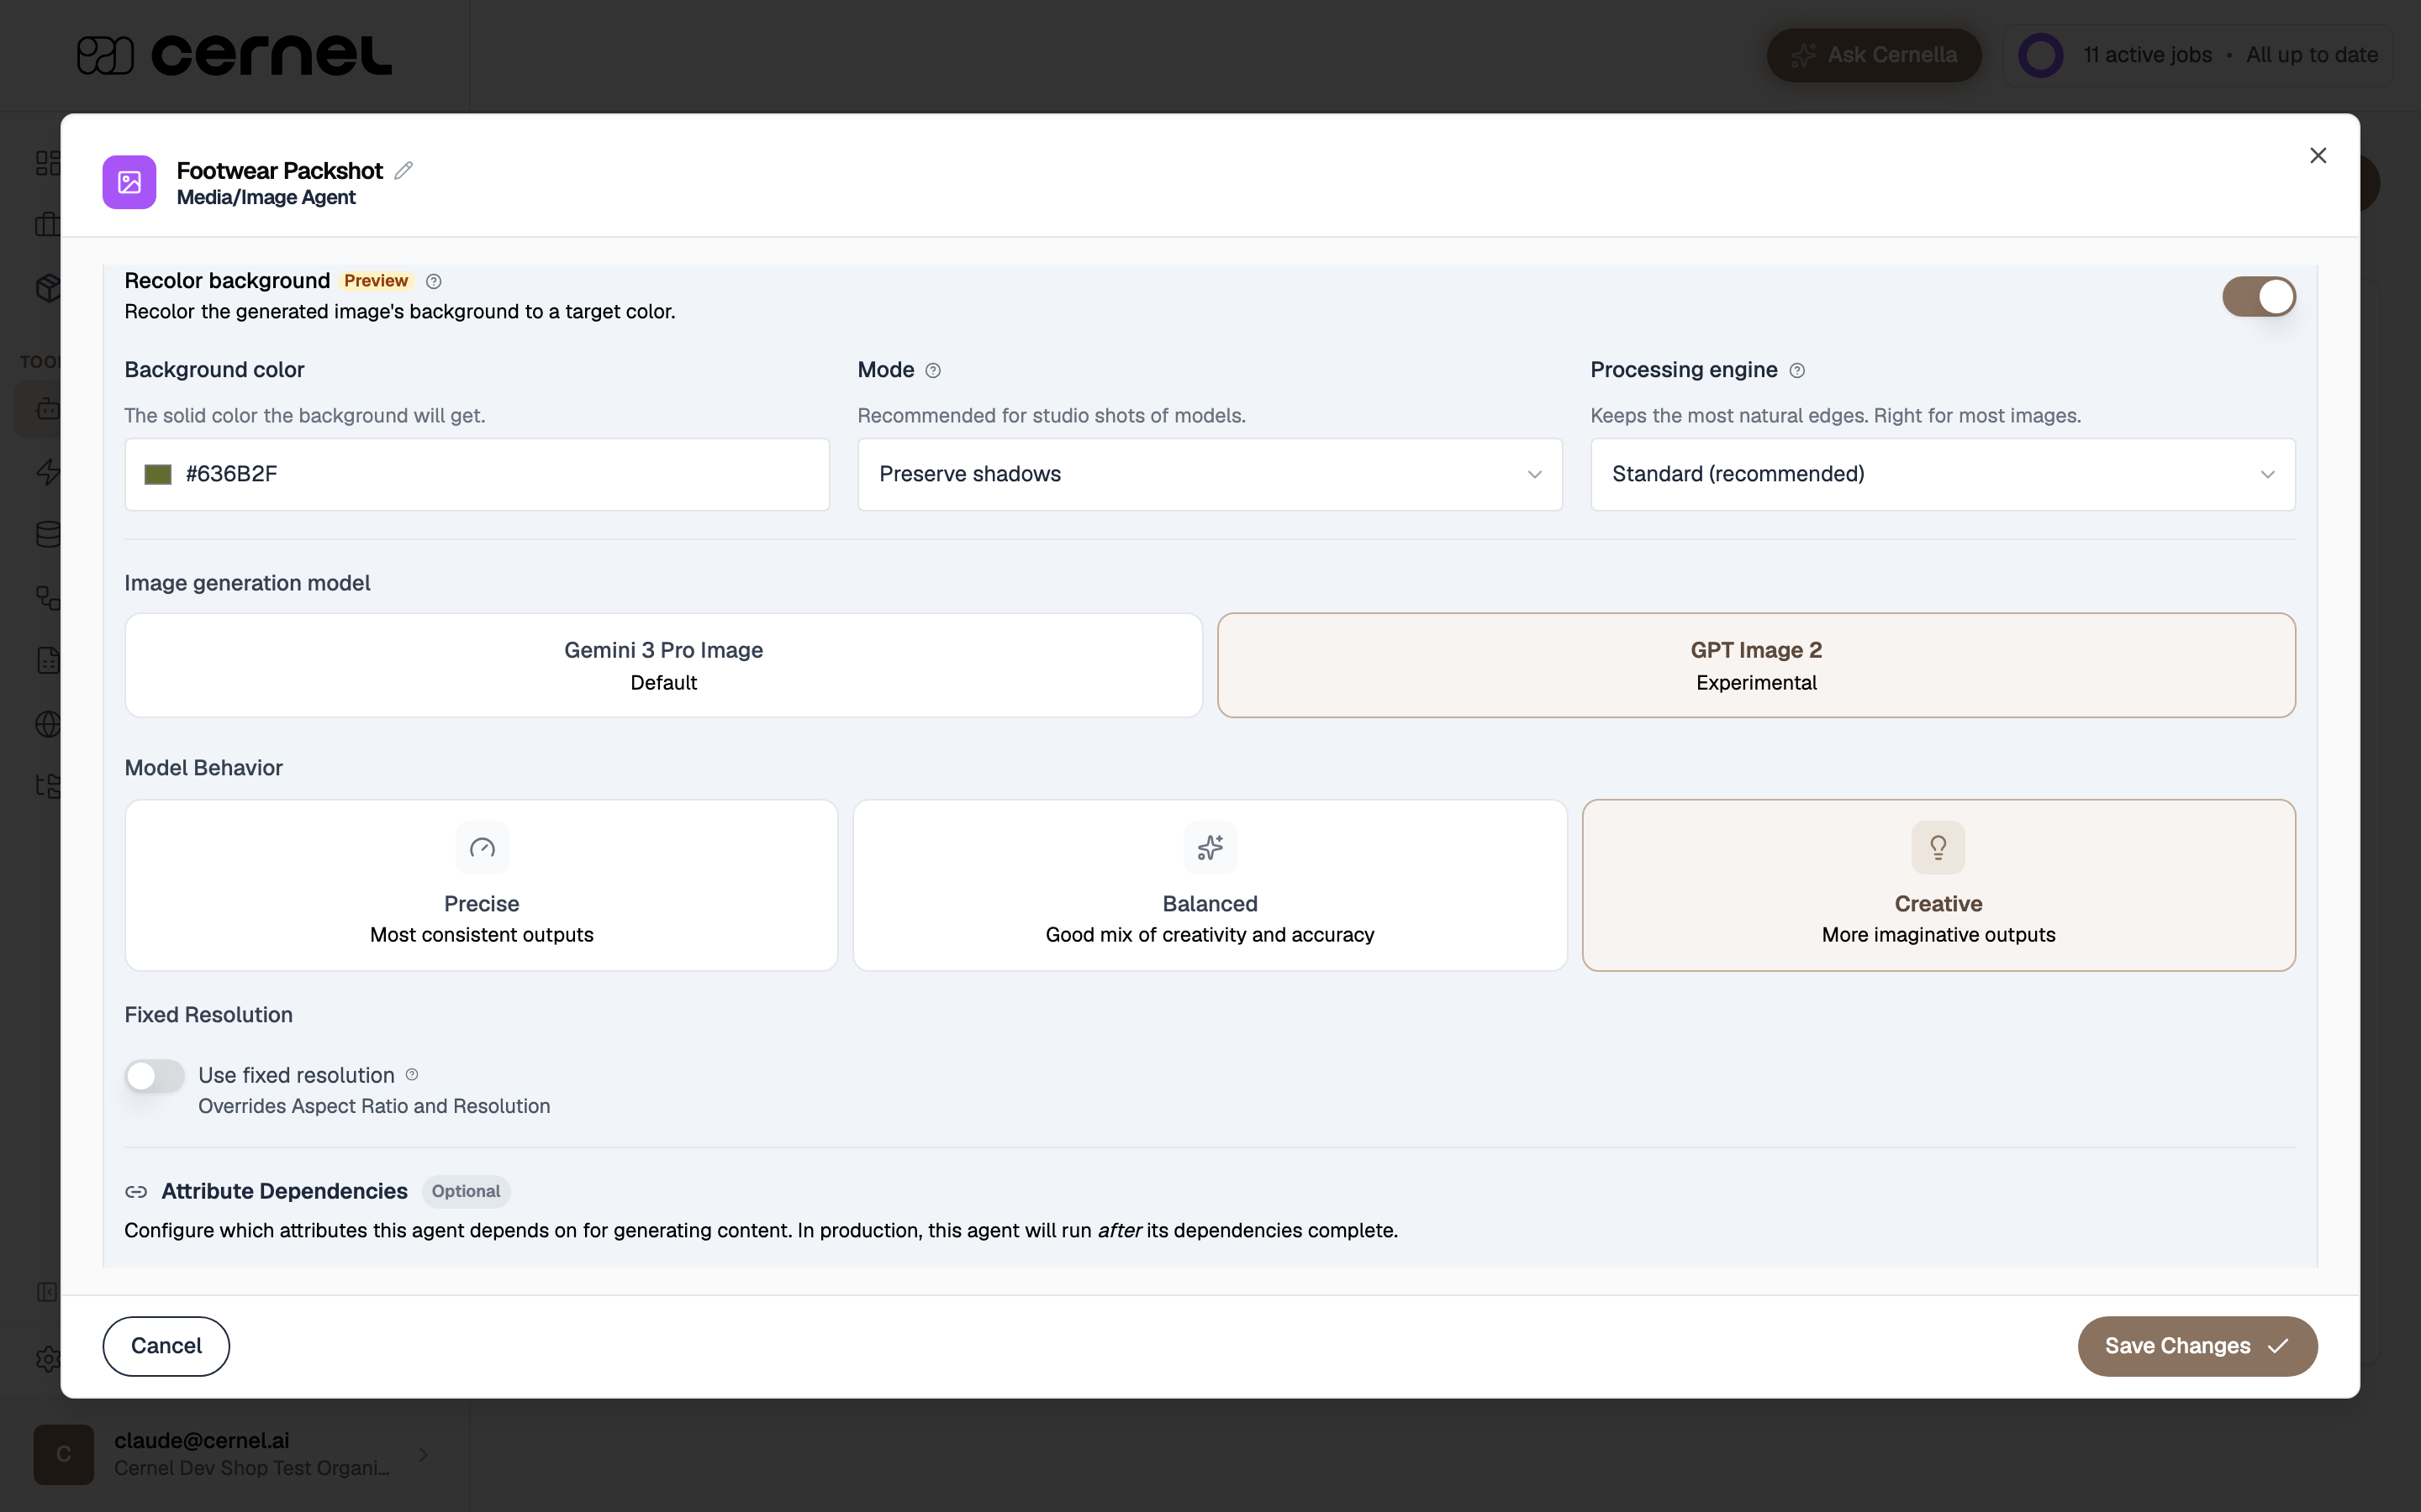The image size is (2421, 1512).
Task: Open the globe icon in sidebar
Action: [x=48, y=723]
